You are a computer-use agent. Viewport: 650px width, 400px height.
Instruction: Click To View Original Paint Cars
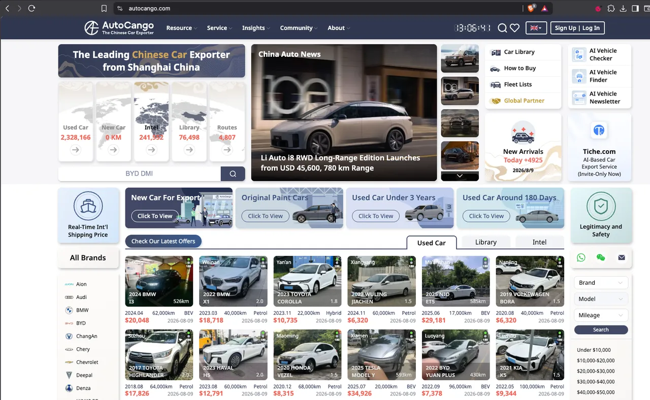pos(265,216)
